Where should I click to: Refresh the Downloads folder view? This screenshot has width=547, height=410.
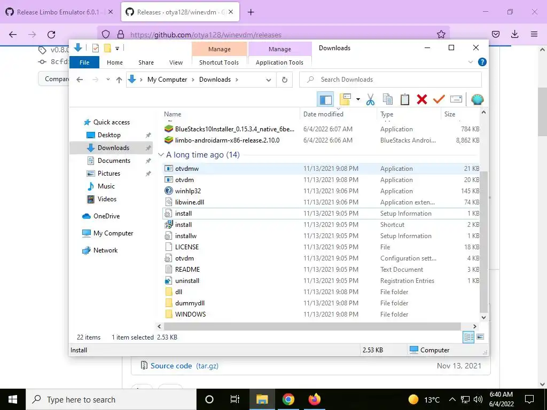285,80
